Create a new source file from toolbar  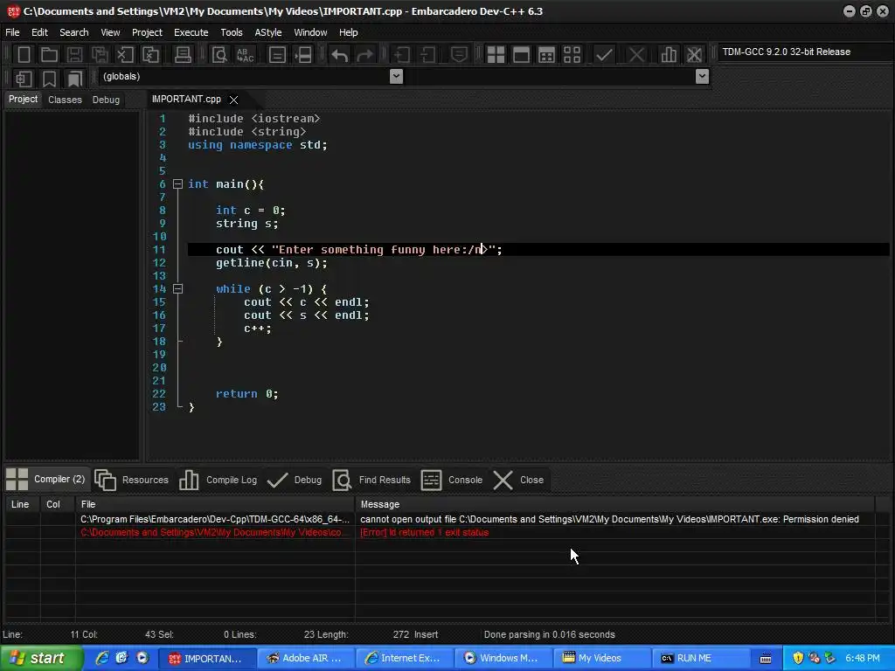click(x=24, y=55)
